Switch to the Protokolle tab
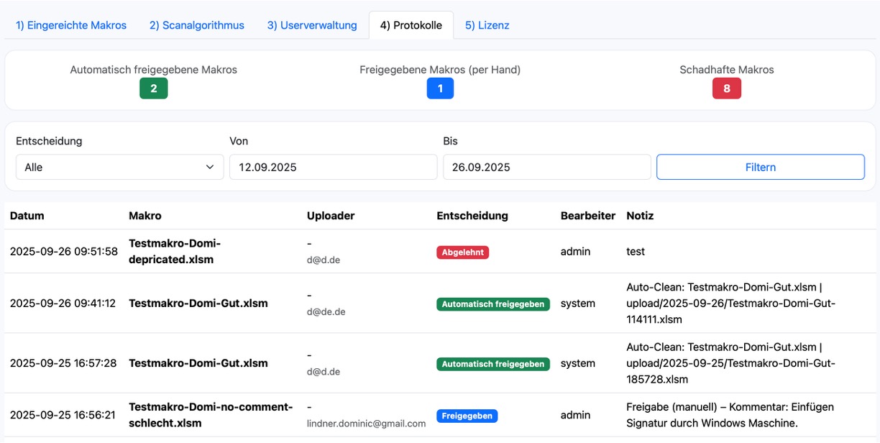 (x=411, y=24)
